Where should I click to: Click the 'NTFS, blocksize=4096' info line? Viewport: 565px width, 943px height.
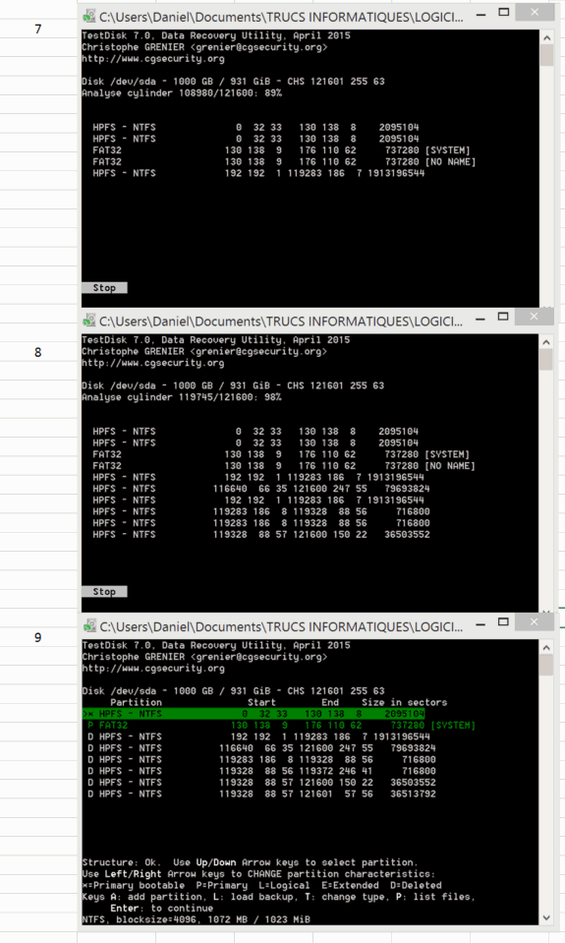coord(196,919)
